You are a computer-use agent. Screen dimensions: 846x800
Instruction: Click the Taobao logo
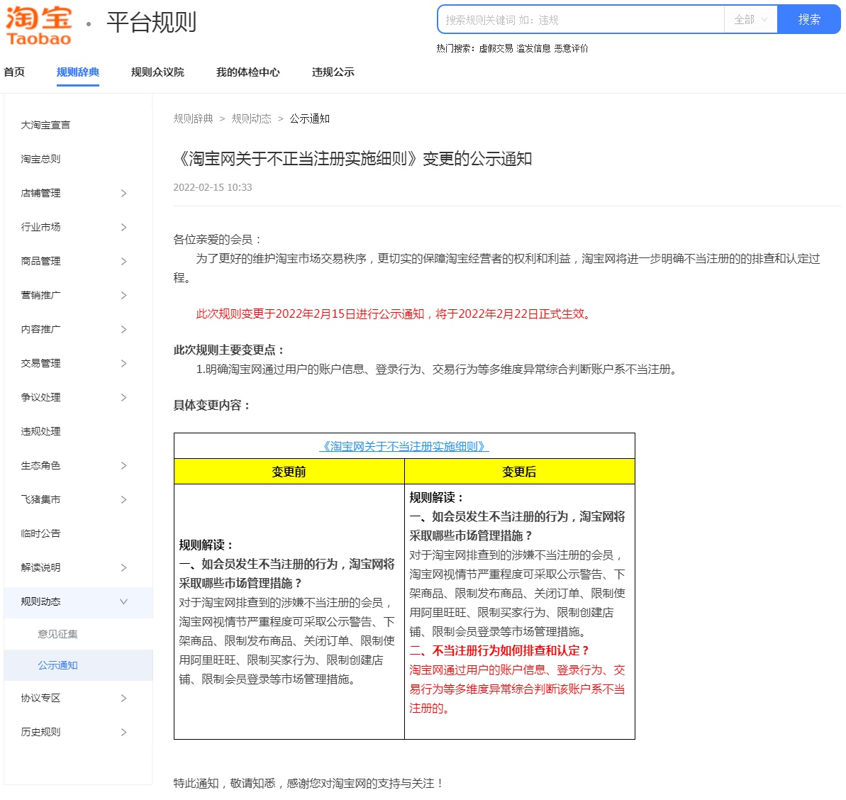point(38,26)
